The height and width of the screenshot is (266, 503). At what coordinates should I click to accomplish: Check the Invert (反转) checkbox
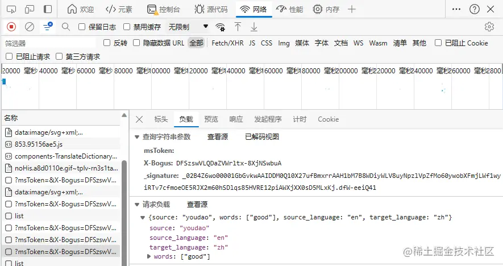click(x=107, y=43)
